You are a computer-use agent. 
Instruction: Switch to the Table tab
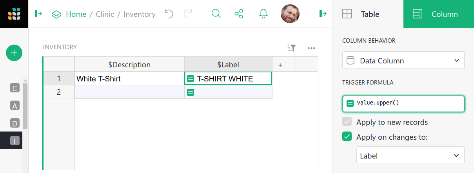coord(368,14)
